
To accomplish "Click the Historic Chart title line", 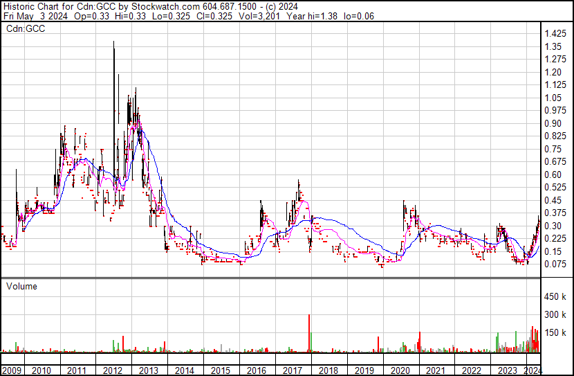I will (x=151, y=7).
